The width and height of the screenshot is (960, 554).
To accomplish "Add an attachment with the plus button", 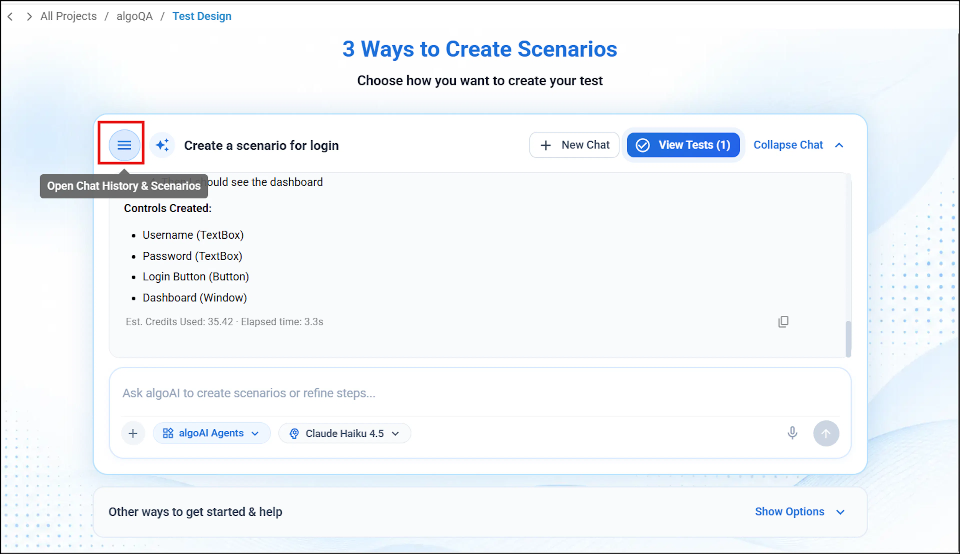I will [x=133, y=433].
